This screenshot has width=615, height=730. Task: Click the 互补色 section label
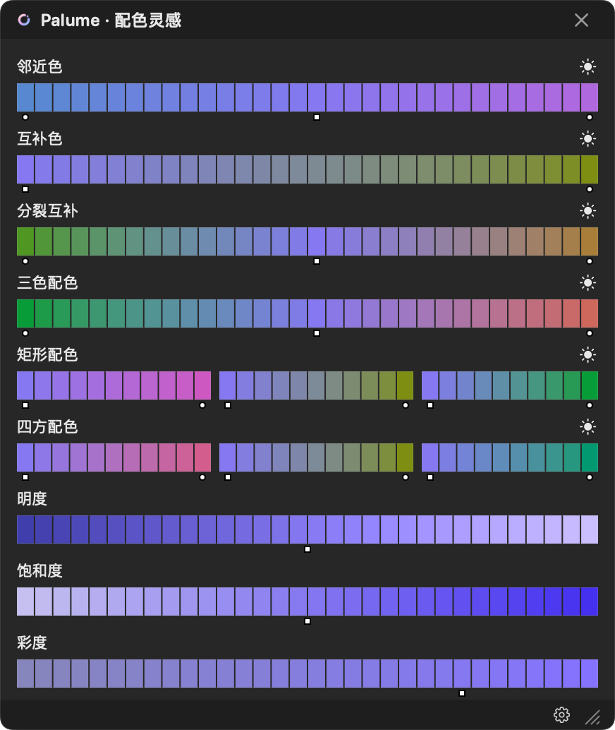tap(39, 139)
